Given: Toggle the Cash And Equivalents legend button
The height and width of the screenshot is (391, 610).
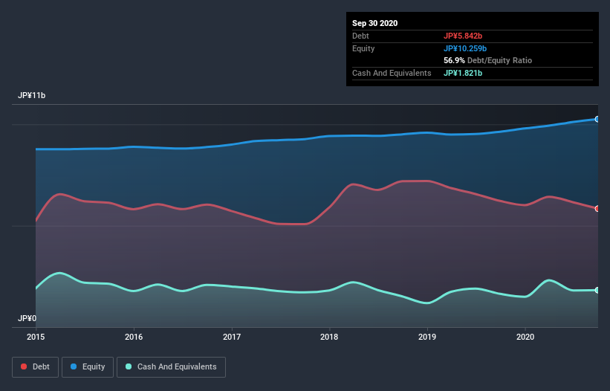Looking at the screenshot, I should click(x=171, y=367).
